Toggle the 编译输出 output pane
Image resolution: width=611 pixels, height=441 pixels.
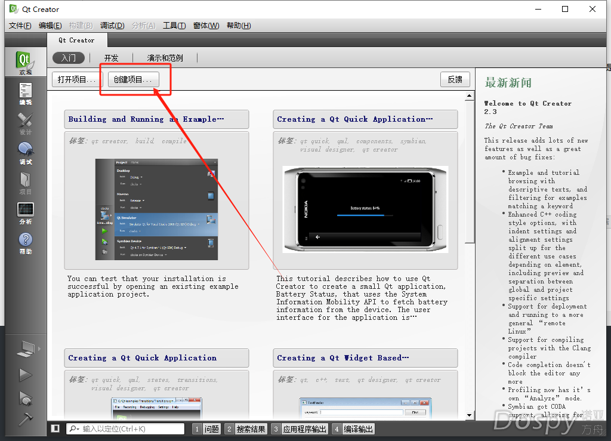(353, 429)
